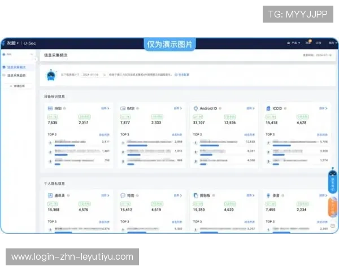Click the Android ID card icon
Screen dimensions: 339x271
pyautogui.click(x=195, y=108)
